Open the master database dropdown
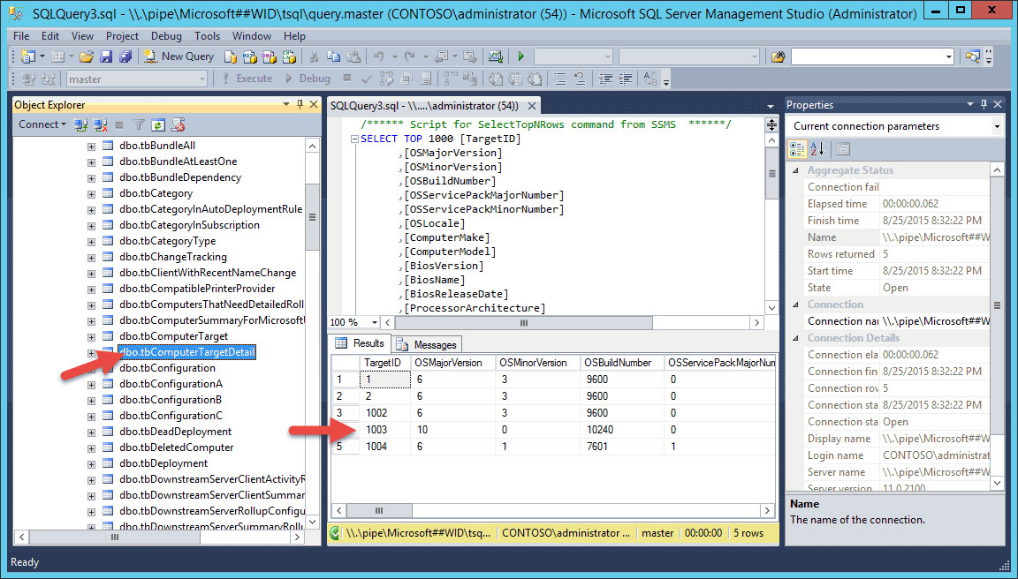The width and height of the screenshot is (1018, 579). pos(201,79)
